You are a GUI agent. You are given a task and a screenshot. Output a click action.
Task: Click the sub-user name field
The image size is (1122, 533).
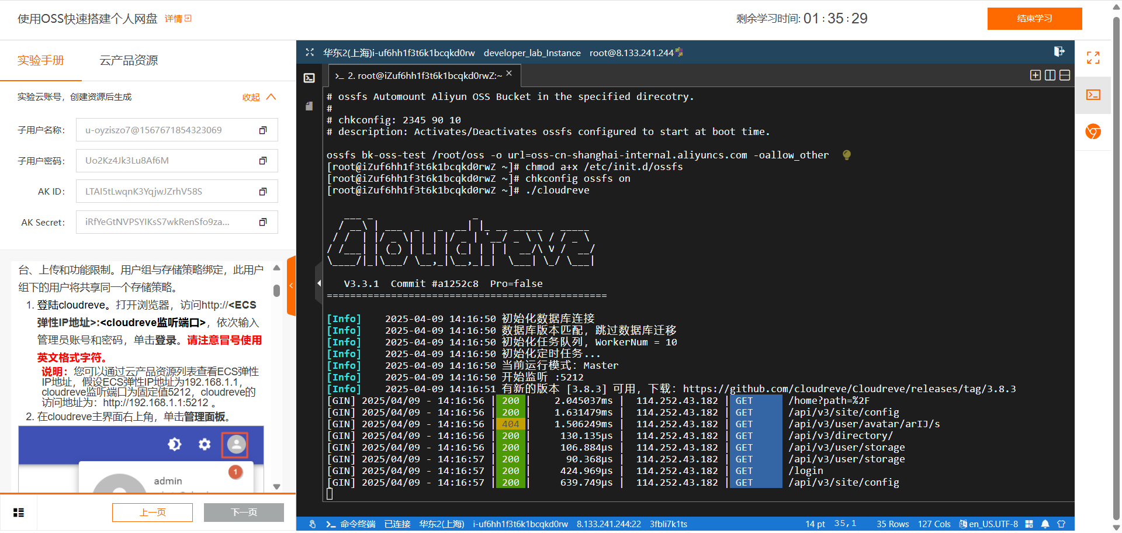[176, 130]
